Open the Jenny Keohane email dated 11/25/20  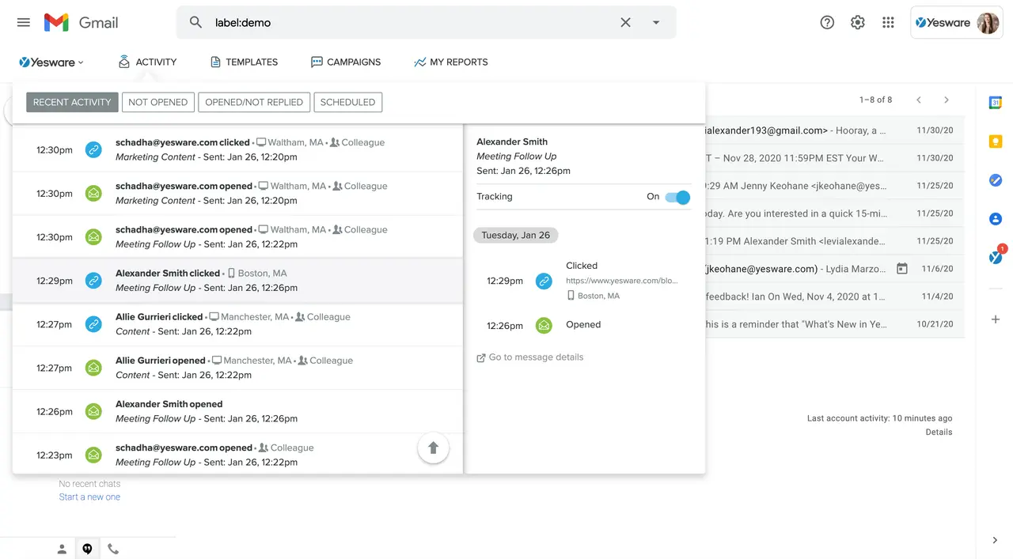[x=834, y=186]
